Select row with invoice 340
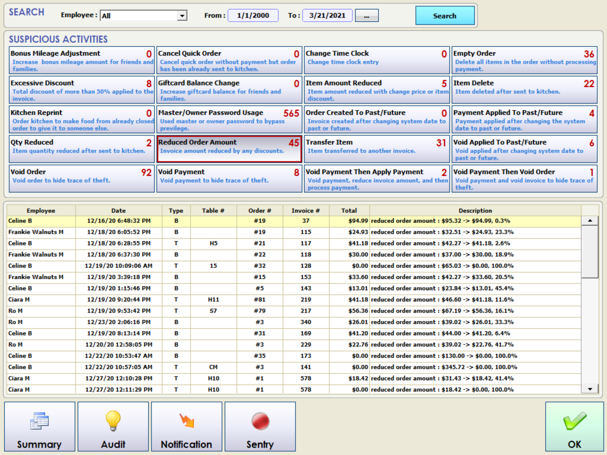 point(294,322)
